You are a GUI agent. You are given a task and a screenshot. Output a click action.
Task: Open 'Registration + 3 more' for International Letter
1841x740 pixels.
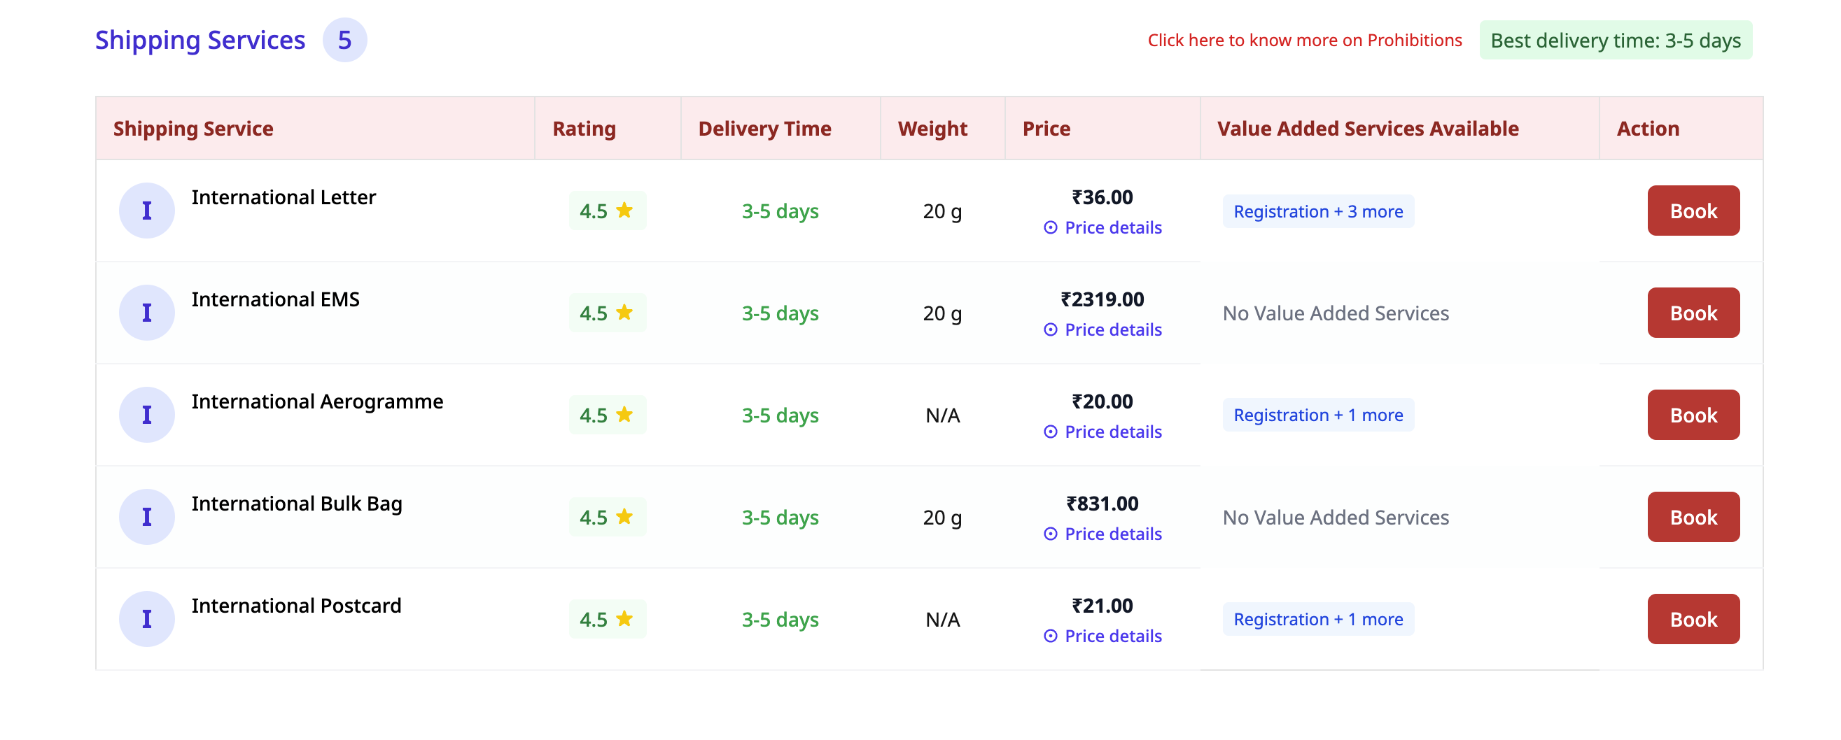(1318, 211)
